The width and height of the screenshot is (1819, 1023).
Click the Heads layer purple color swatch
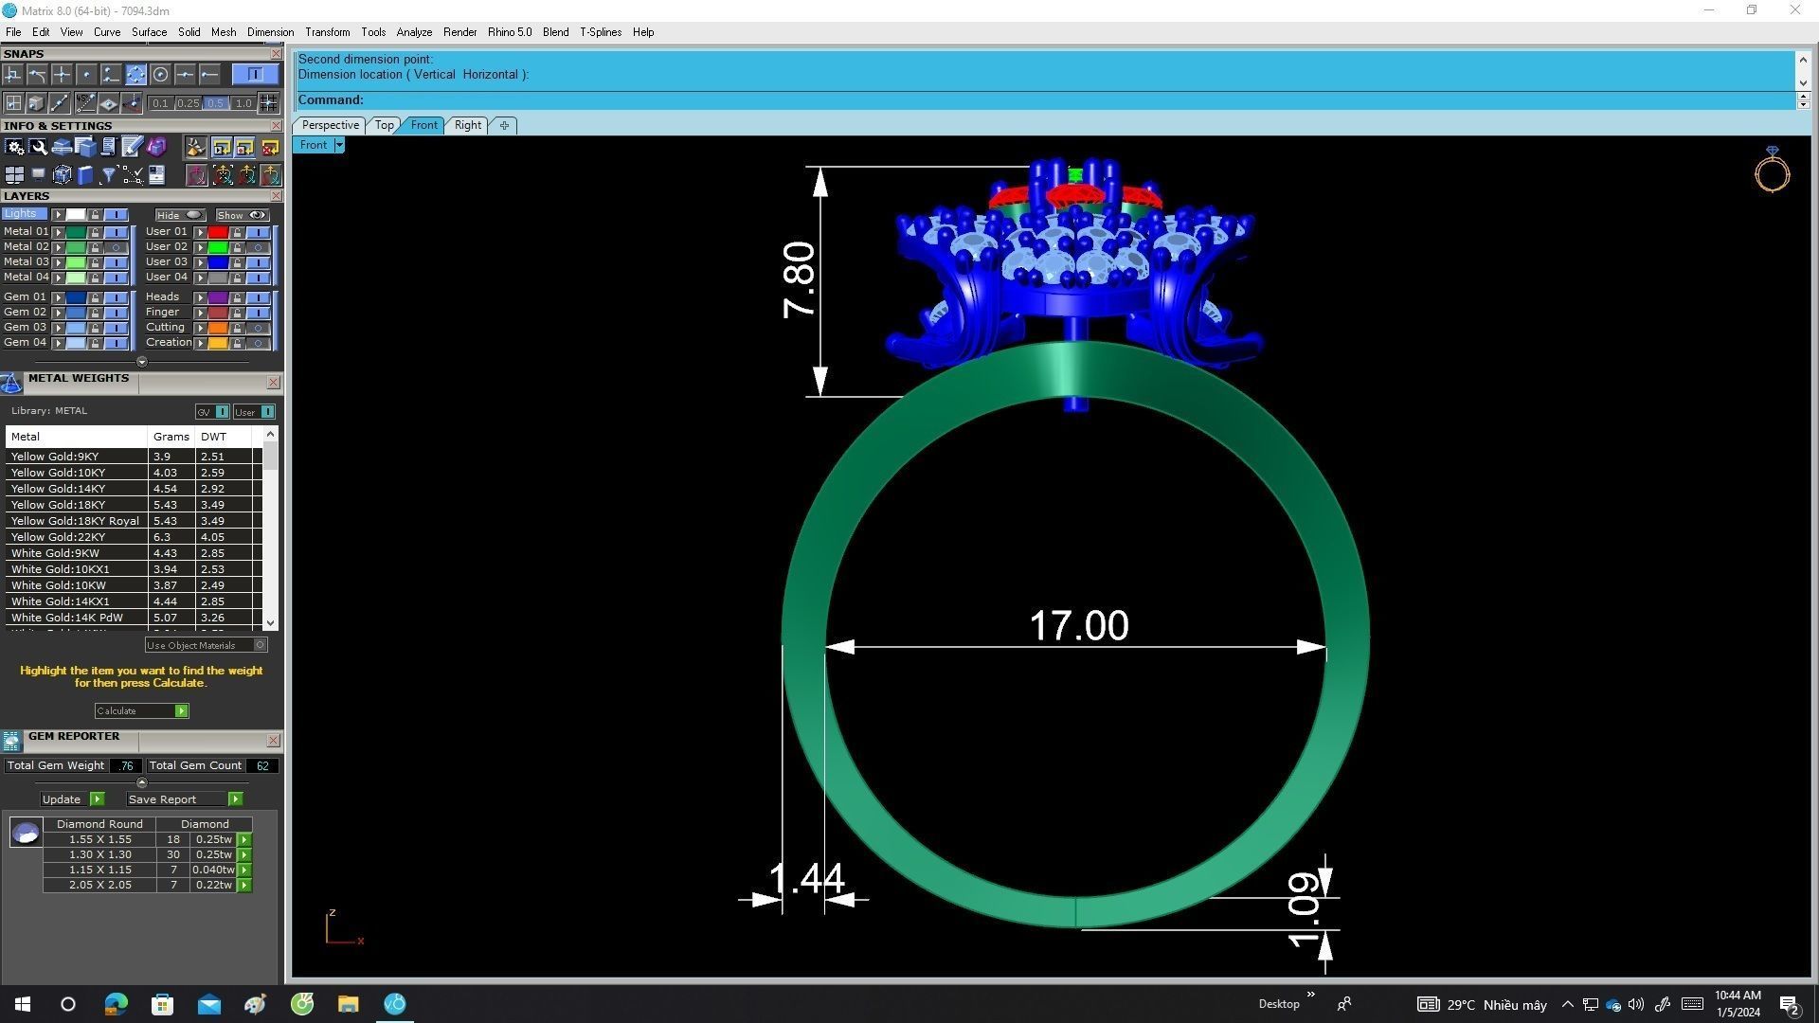tap(217, 297)
